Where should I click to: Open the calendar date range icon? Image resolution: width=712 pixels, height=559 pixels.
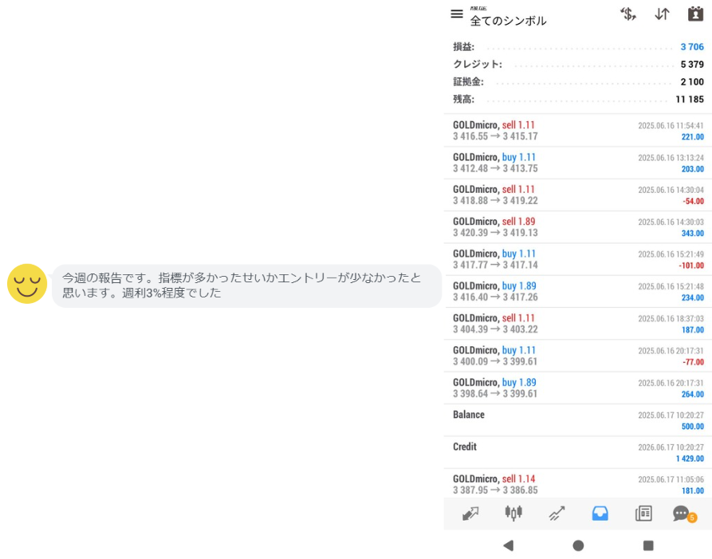pyautogui.click(x=695, y=14)
